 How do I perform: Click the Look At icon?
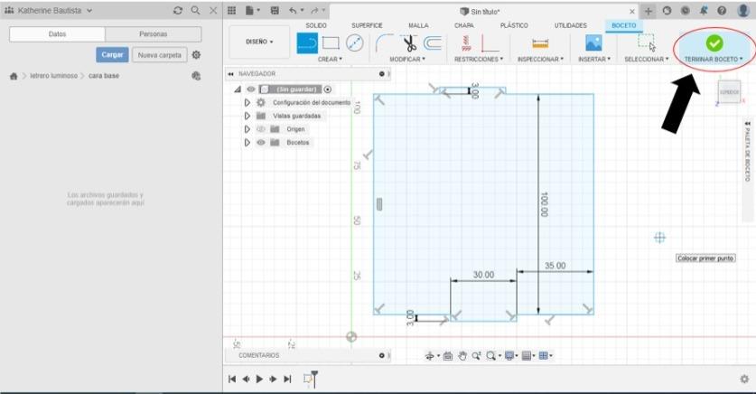[447, 356]
